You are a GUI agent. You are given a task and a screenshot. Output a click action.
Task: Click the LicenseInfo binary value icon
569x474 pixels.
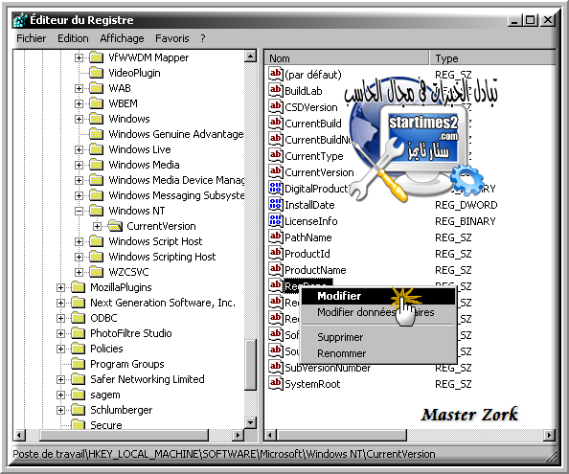276,221
